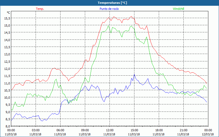Click the 14,5 y-axis value
This screenshot has width=219, height=137.
[x=7, y=33]
